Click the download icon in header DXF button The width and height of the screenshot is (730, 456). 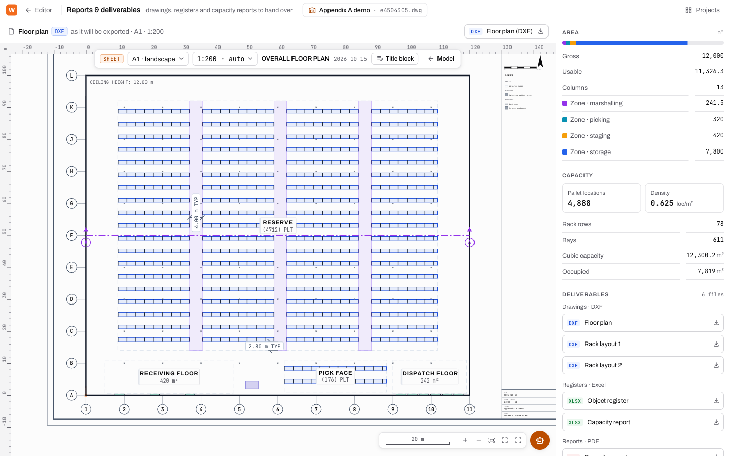pos(541,31)
